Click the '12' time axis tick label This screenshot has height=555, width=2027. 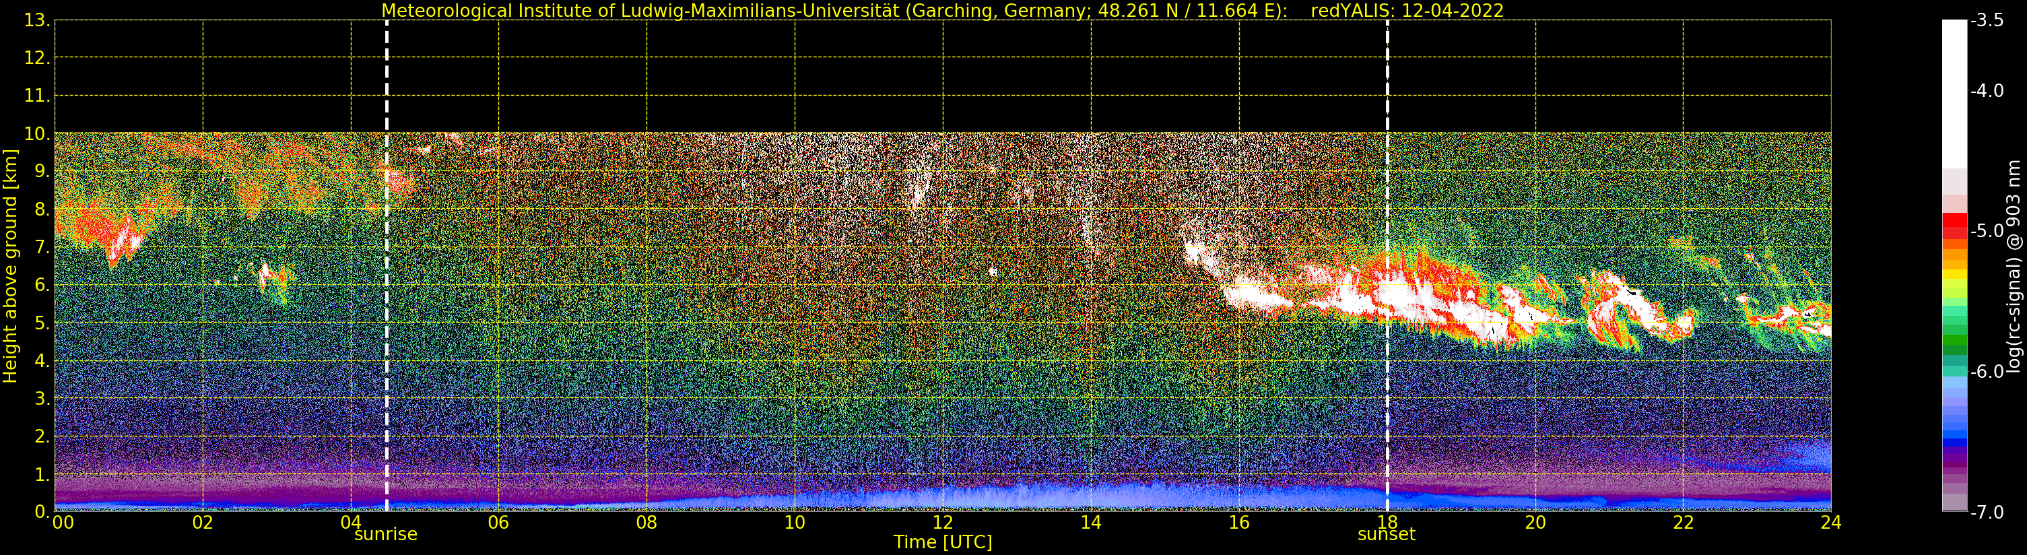[943, 523]
